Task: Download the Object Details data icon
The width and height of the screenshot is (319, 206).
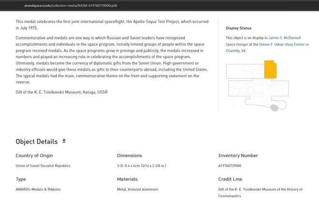Action: [64, 141]
